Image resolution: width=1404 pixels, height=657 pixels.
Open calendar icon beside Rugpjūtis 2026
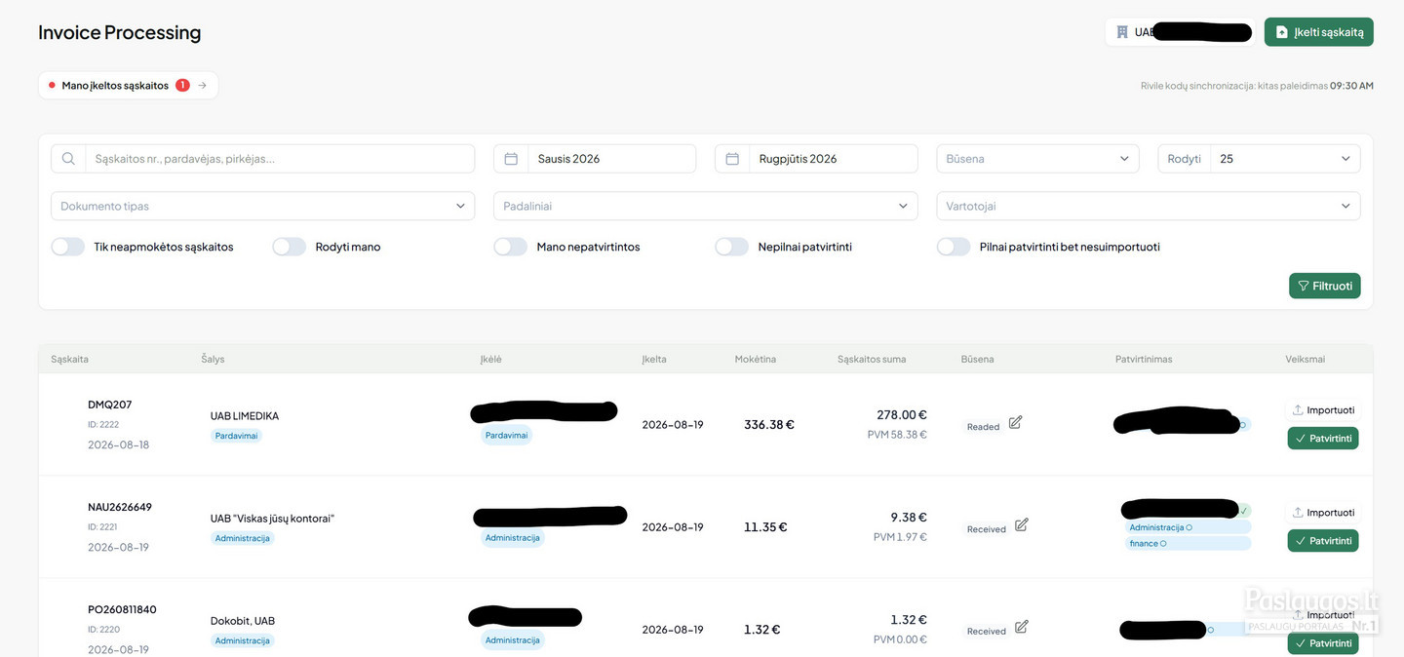[732, 159]
